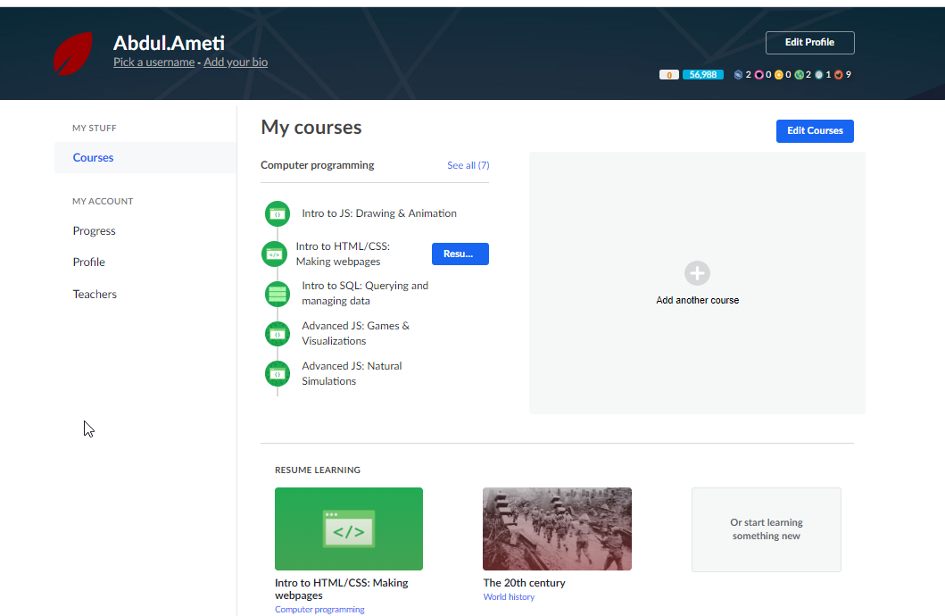Viewport: 945px width, 616px height.
Task: Click the red leaf profile avatar
Action: coord(73,54)
